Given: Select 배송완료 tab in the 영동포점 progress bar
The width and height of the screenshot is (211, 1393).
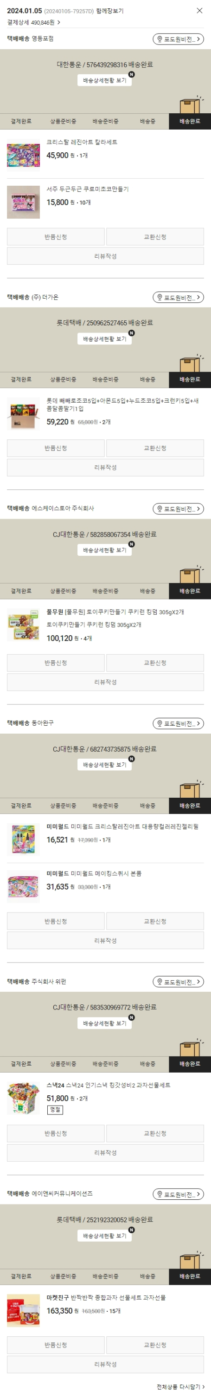Looking at the screenshot, I should 189,121.
